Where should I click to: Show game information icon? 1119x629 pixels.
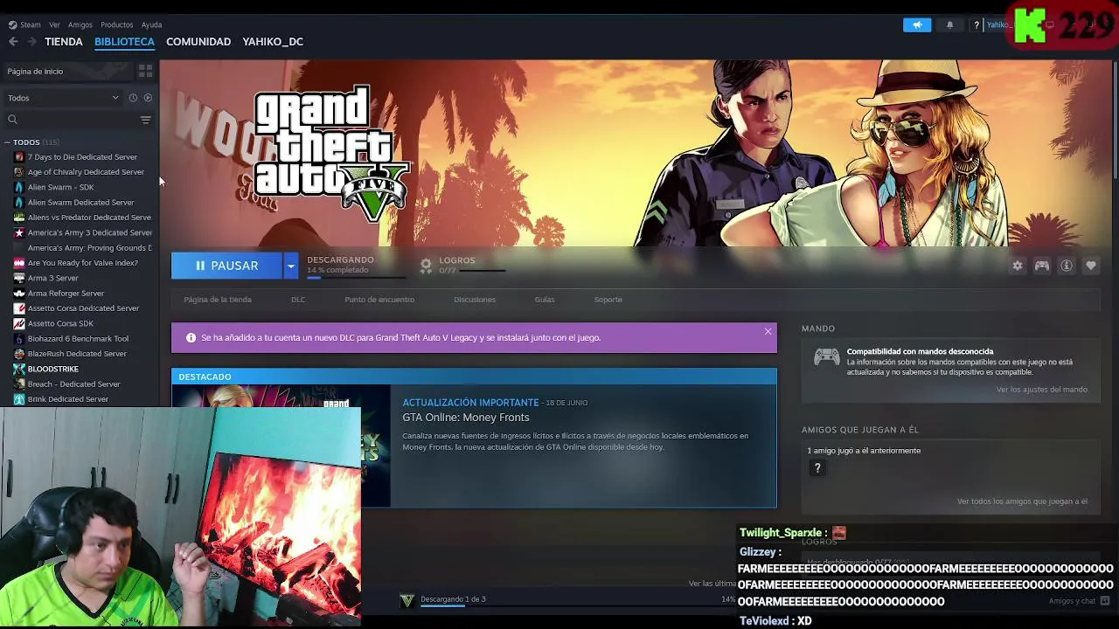(x=1067, y=266)
